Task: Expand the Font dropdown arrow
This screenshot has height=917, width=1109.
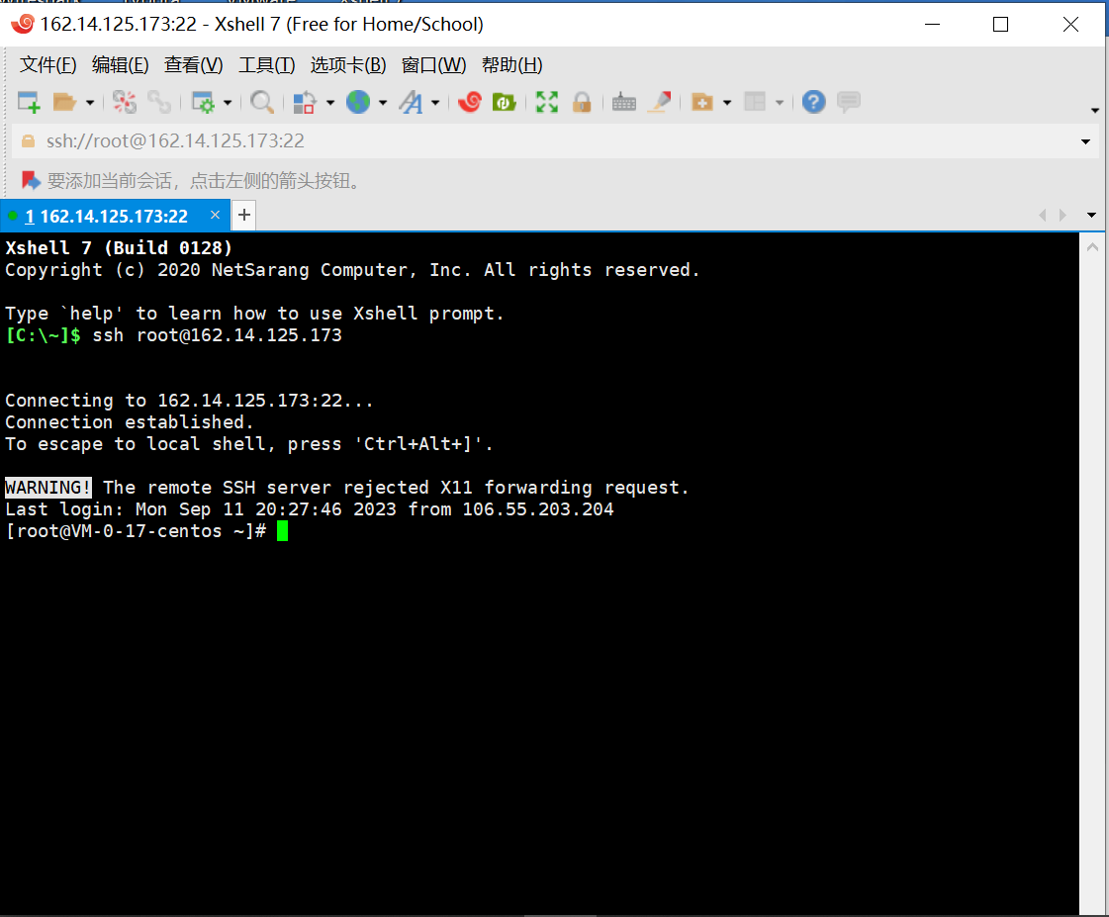Action: coord(435,103)
